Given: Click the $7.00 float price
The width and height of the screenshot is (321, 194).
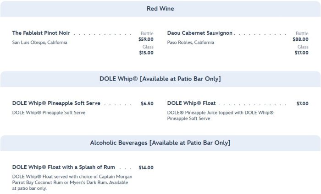Looking at the screenshot, I should pos(302,104).
